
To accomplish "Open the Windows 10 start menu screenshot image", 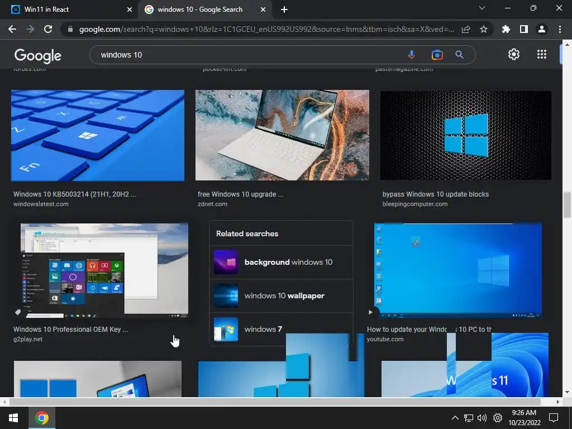I will pos(104,271).
